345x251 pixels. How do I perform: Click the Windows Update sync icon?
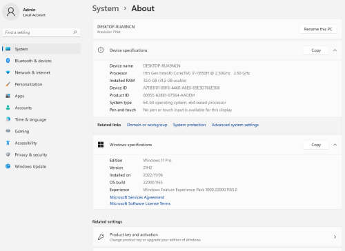[x=8, y=166]
